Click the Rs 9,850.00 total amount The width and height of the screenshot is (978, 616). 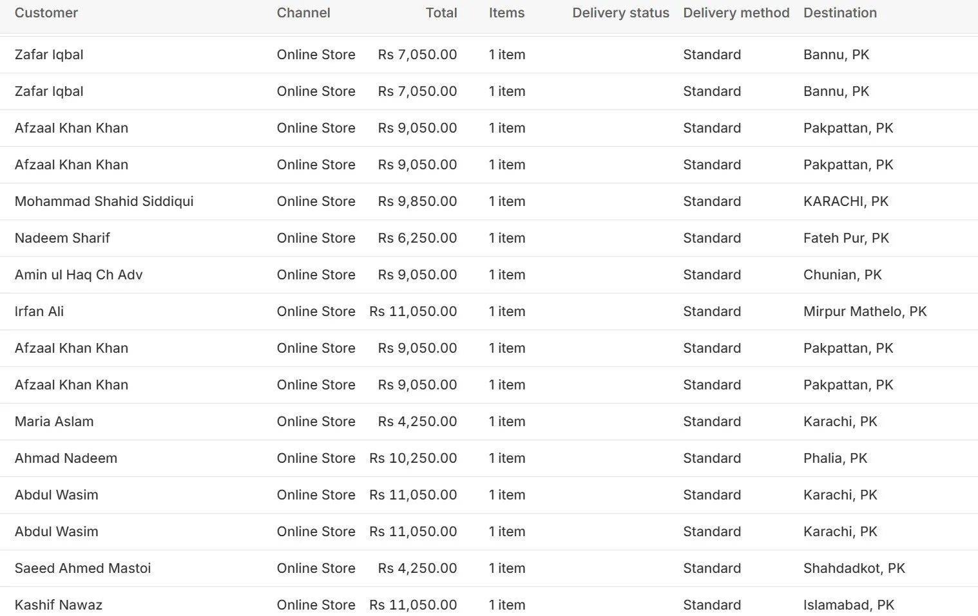tap(417, 201)
